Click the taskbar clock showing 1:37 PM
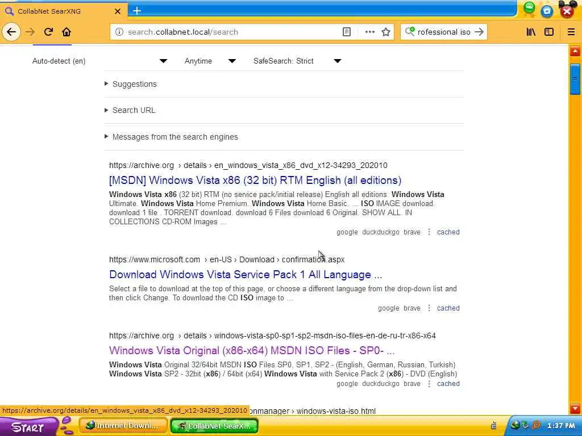This screenshot has width=582, height=436. point(561,426)
